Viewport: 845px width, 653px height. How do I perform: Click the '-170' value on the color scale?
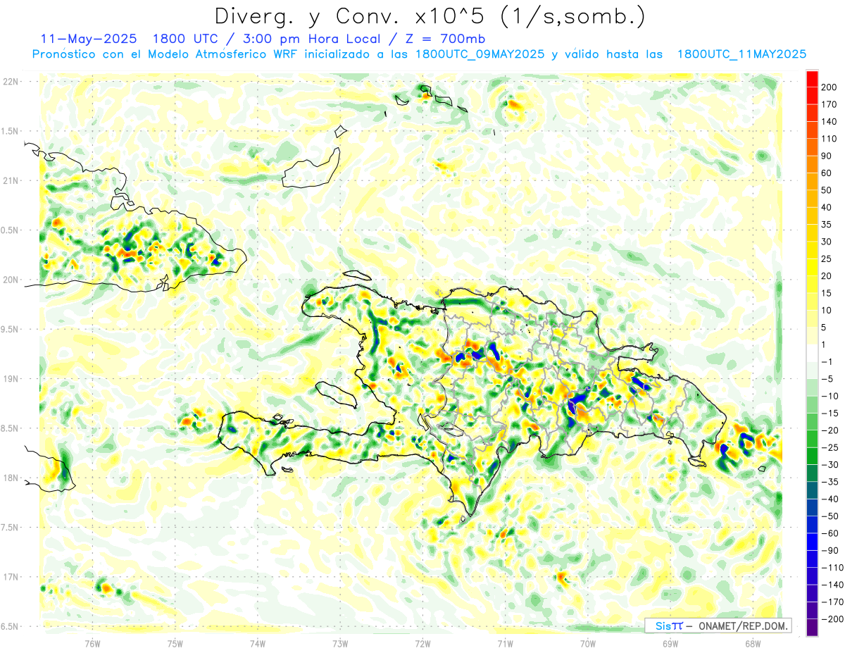click(834, 602)
